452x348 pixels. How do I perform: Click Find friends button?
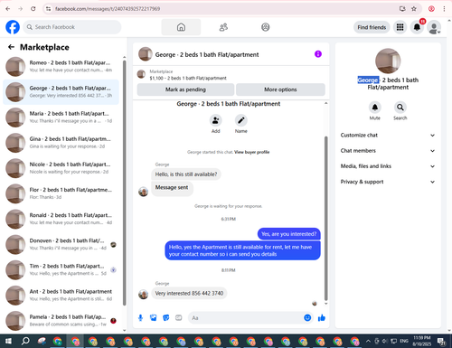tap(372, 27)
